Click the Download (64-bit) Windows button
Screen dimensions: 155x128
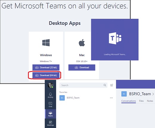coord(46,75)
